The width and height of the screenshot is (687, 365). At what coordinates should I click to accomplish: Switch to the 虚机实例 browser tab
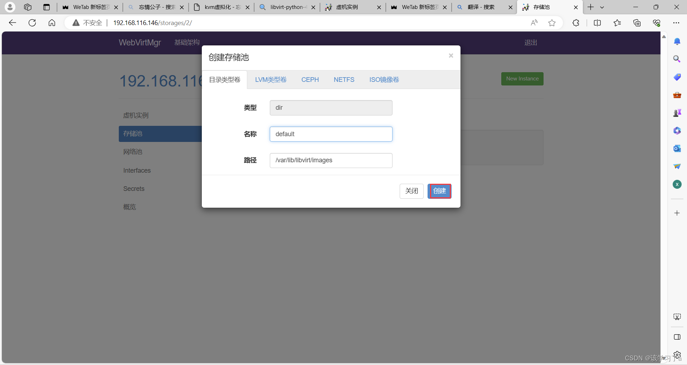point(353,7)
